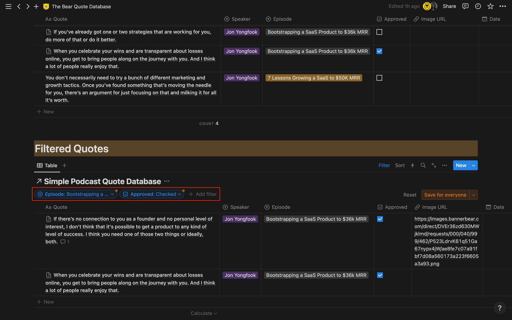Open search in the Filtered Quotes table
The image size is (512, 320).
click(423, 165)
